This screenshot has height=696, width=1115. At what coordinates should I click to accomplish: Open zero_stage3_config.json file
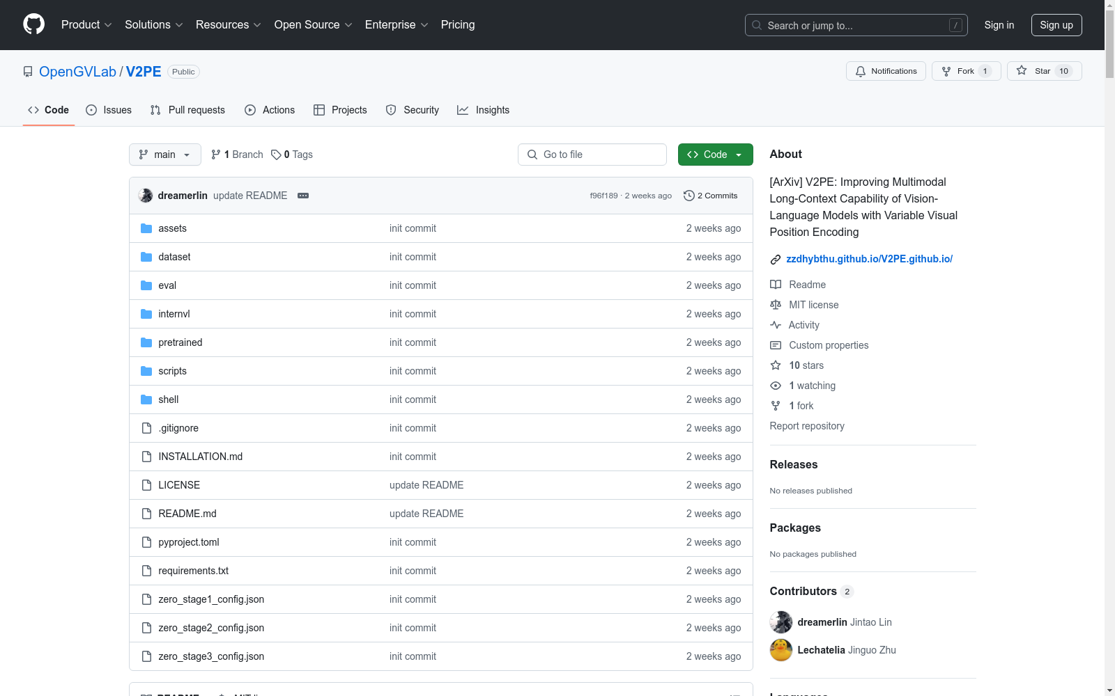(211, 656)
